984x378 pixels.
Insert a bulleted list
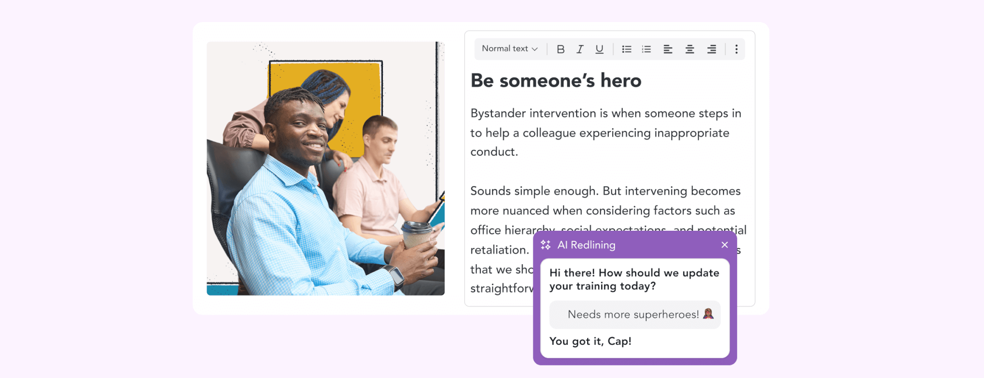pyautogui.click(x=627, y=49)
